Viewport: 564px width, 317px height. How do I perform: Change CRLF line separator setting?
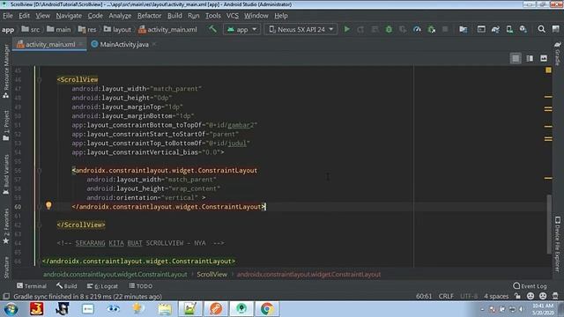tap(446, 296)
